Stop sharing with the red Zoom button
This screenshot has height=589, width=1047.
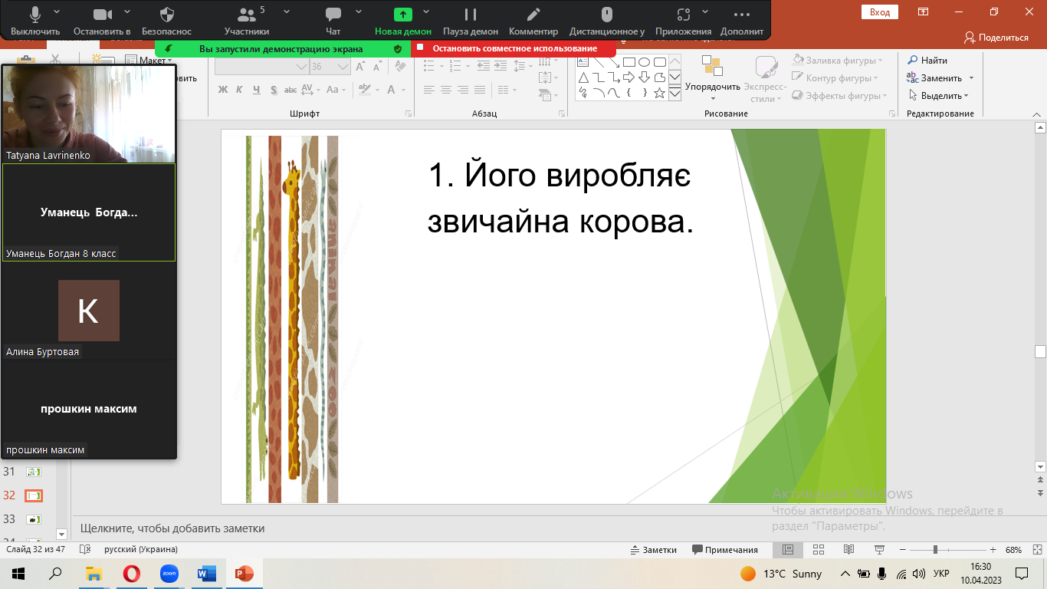pos(514,48)
